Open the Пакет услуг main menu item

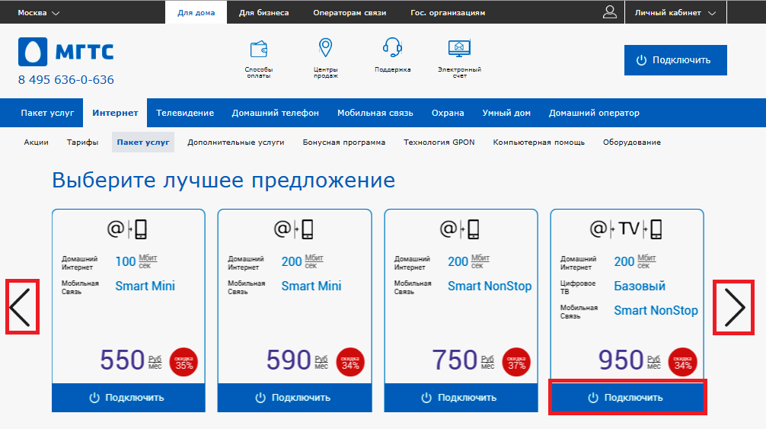click(47, 113)
